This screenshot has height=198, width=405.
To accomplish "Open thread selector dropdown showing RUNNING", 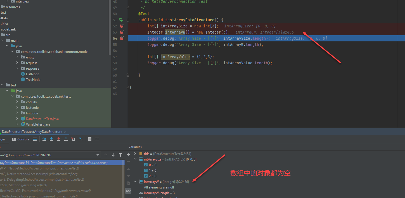I will coord(50,155).
